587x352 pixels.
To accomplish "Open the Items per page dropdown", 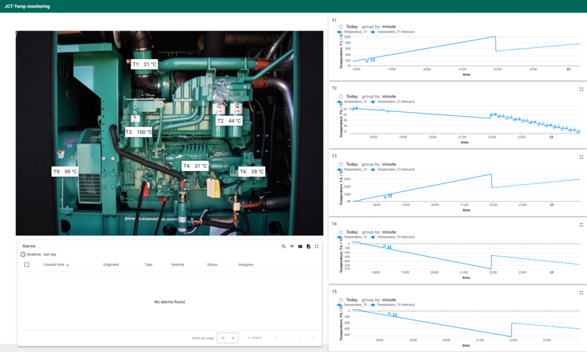I will (227, 338).
